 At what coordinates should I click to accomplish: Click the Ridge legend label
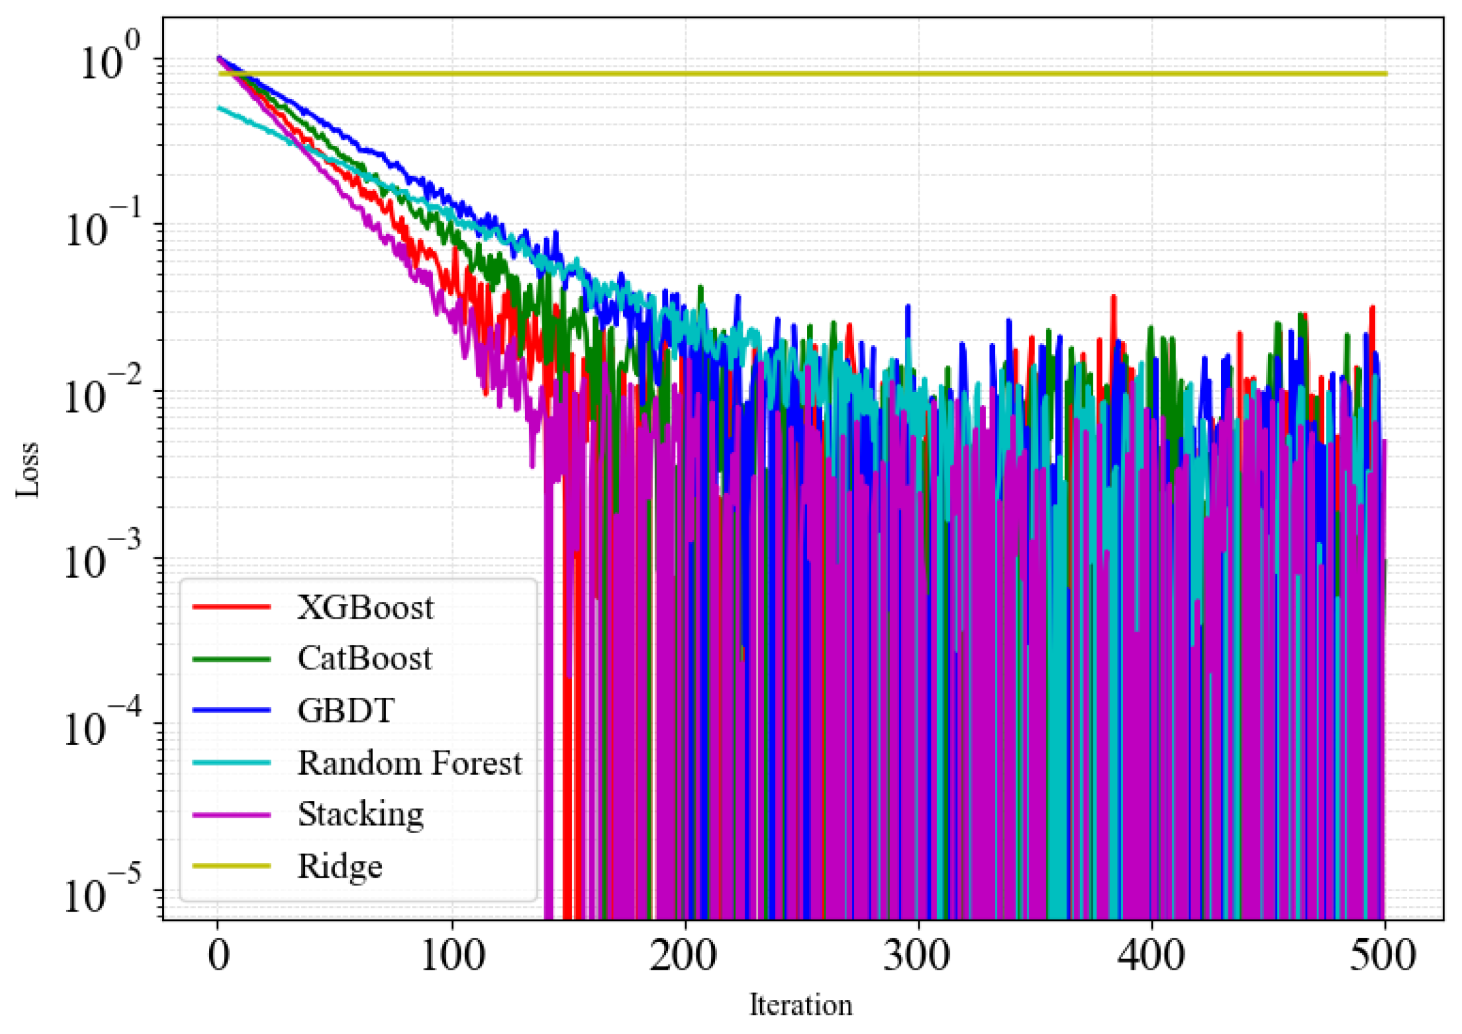[x=340, y=867]
